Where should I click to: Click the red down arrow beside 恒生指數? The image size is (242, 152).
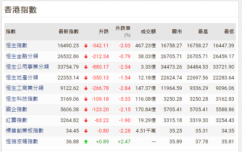86,45
